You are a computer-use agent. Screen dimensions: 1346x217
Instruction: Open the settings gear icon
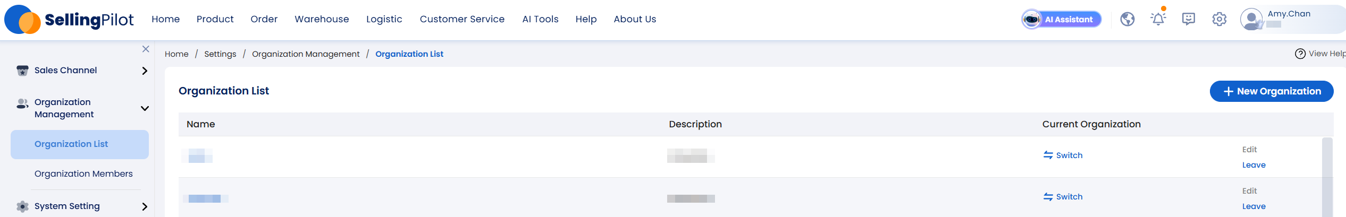point(1219,20)
